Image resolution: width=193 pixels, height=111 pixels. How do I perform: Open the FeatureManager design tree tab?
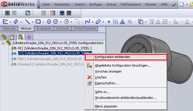click(x=4, y=37)
